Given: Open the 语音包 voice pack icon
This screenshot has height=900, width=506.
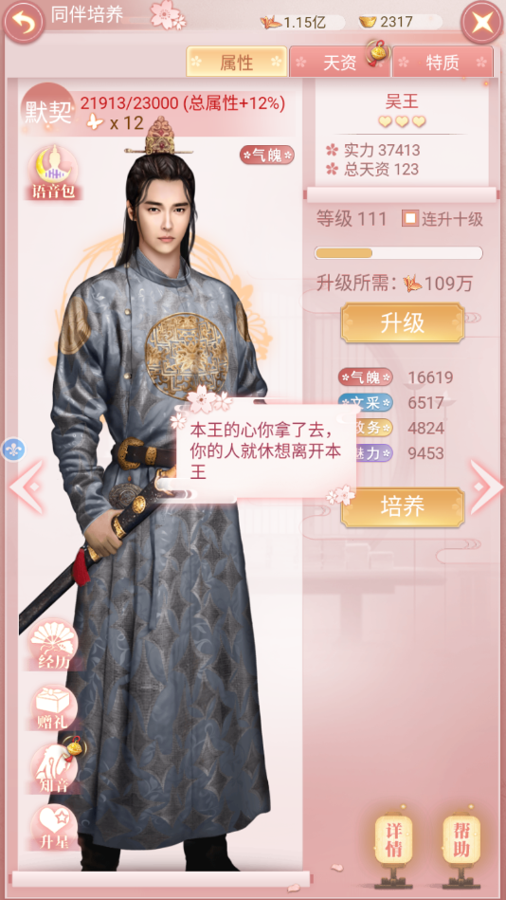Looking at the screenshot, I should pos(53,173).
